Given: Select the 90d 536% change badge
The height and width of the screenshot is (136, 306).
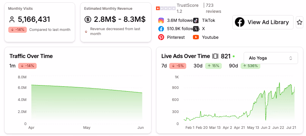Looking at the screenshot, I should point(250,66).
